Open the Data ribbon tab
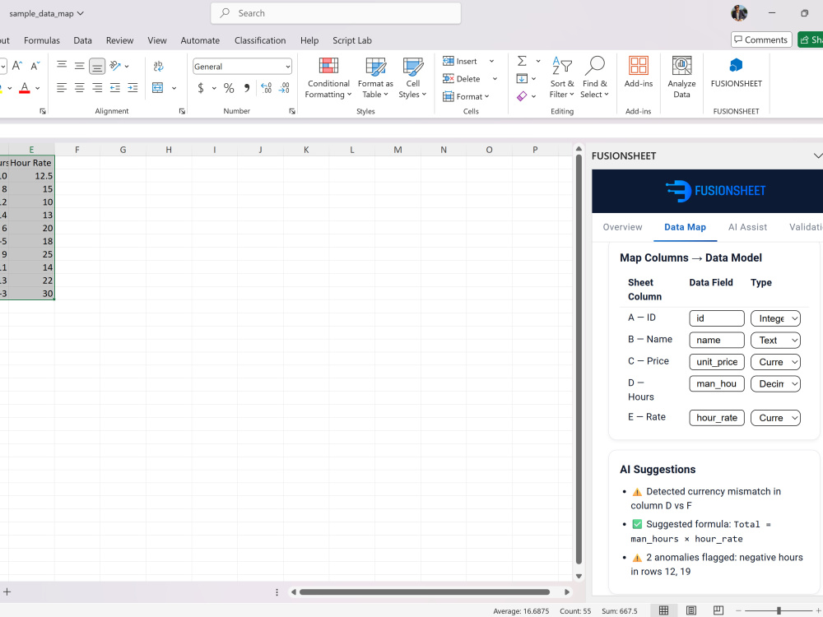Viewport: 823px width, 617px height. click(x=82, y=40)
